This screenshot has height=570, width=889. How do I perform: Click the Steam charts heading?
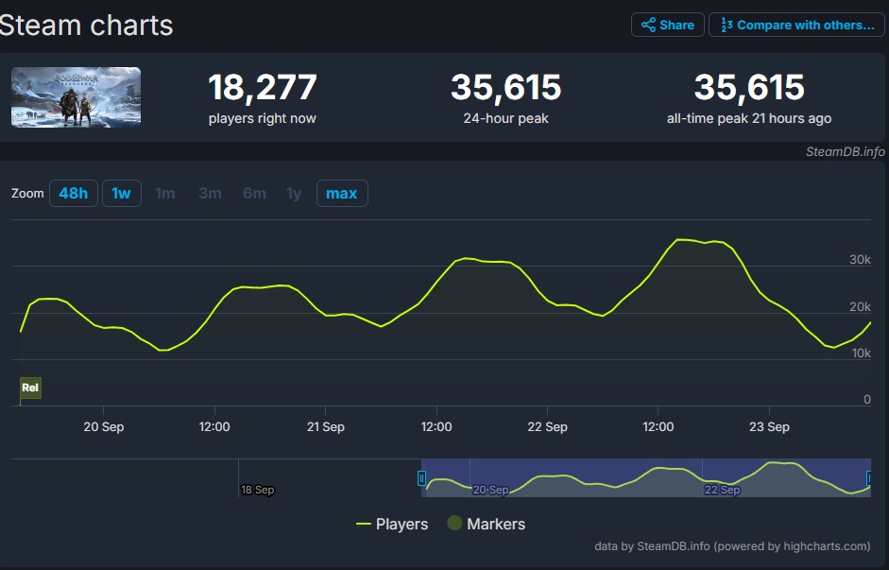point(86,26)
